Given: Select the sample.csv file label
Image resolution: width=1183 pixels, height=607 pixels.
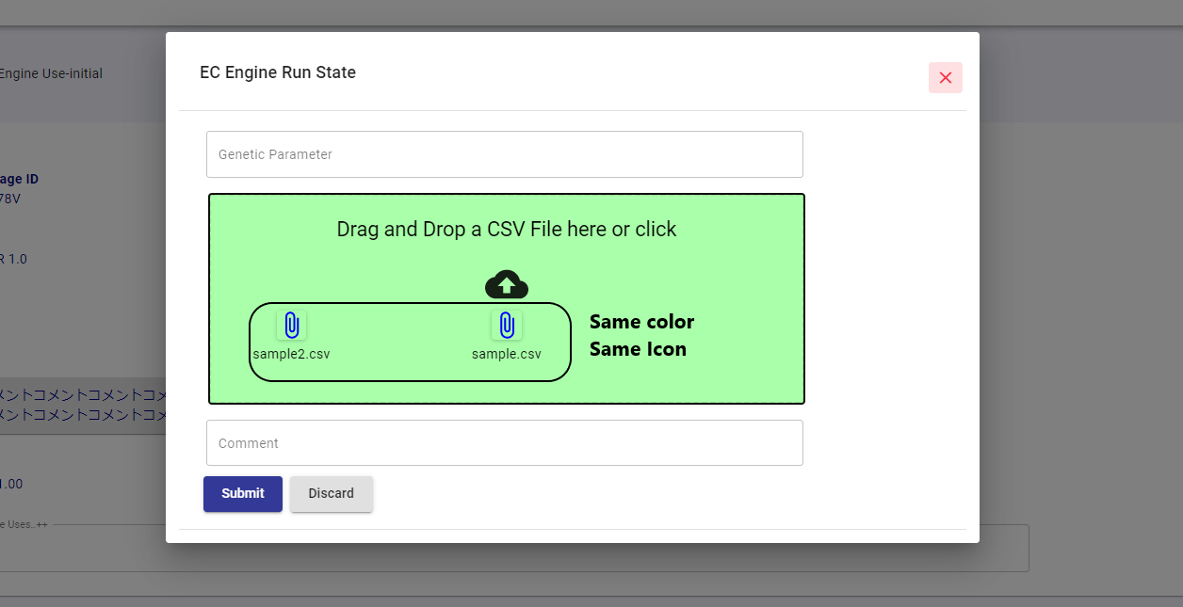Looking at the screenshot, I should 506,354.
